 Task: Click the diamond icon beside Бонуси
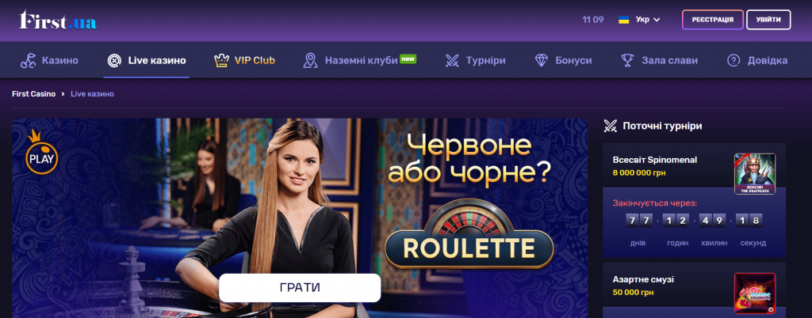pos(541,60)
